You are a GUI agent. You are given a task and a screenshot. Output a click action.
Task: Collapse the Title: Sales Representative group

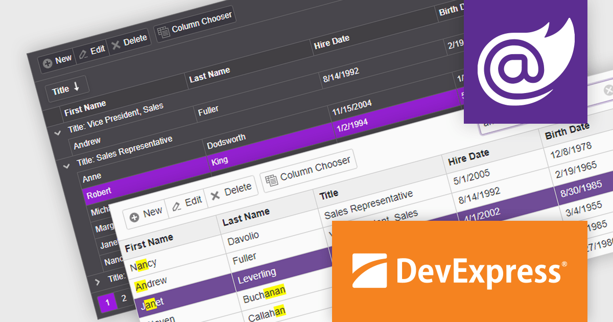click(x=65, y=166)
